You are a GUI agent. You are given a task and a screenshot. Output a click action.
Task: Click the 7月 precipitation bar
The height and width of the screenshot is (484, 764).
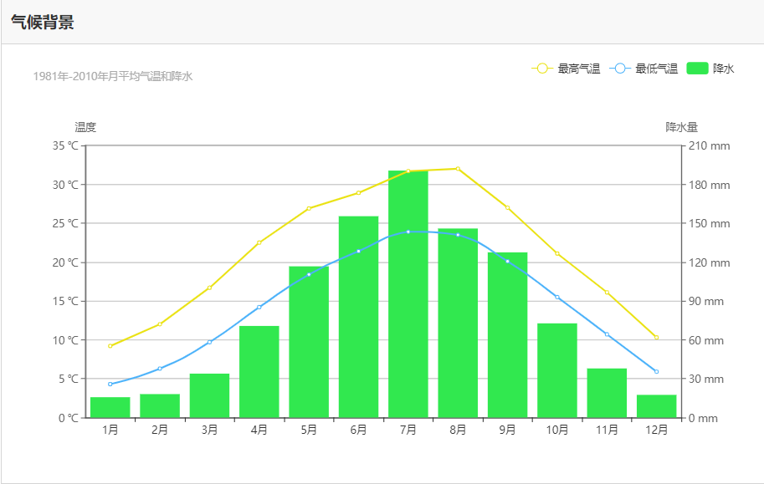click(408, 294)
